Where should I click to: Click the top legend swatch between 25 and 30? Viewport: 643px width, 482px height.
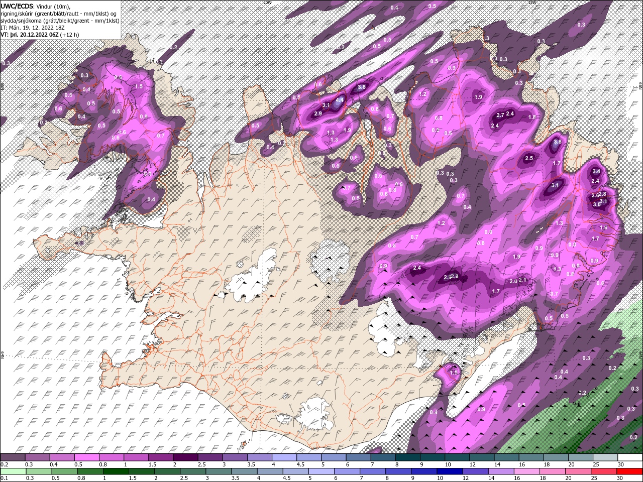pyautogui.click(x=605, y=457)
